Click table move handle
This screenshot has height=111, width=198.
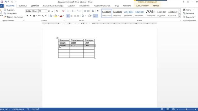click(57, 38)
